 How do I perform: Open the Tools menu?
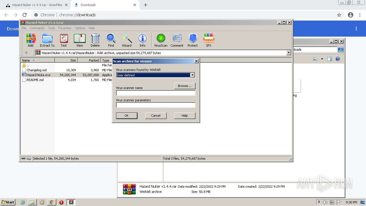(x=51, y=28)
